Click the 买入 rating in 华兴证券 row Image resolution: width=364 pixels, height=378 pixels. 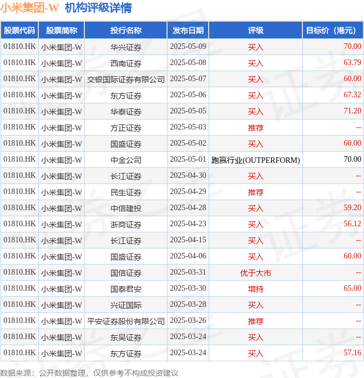(x=255, y=47)
